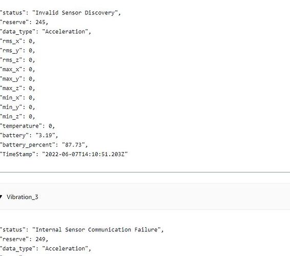Click the rms_y line
290x256 pixels.
17,51
